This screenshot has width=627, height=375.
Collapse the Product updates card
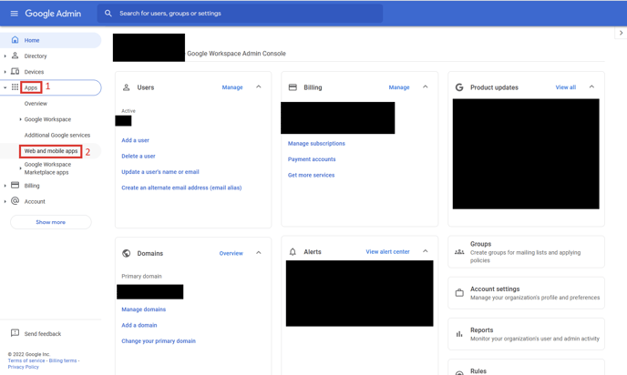591,87
